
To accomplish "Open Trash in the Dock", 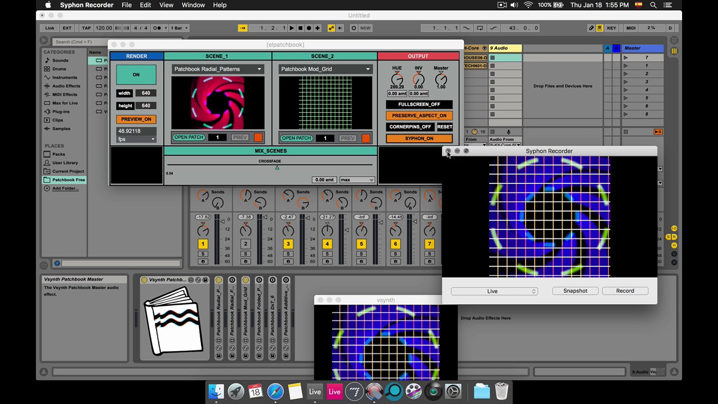I will pos(501,391).
